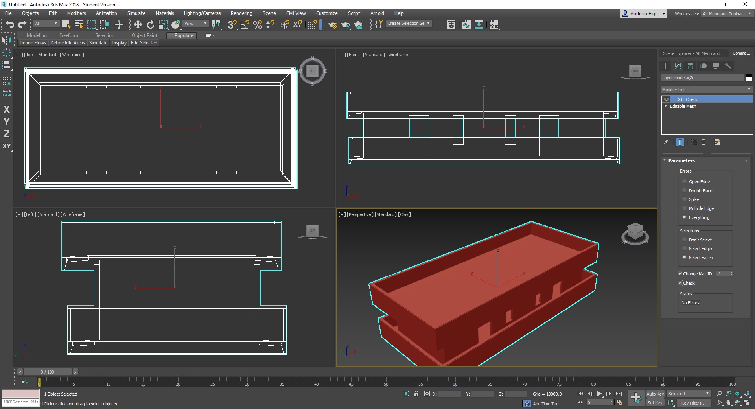The height and width of the screenshot is (409, 755).
Task: Switch to the Motion command panel
Action: pos(703,66)
